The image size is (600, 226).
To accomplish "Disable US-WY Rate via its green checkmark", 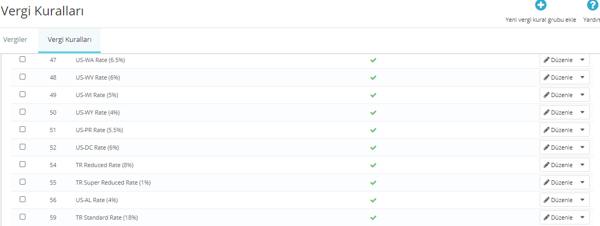I will point(373,112).
